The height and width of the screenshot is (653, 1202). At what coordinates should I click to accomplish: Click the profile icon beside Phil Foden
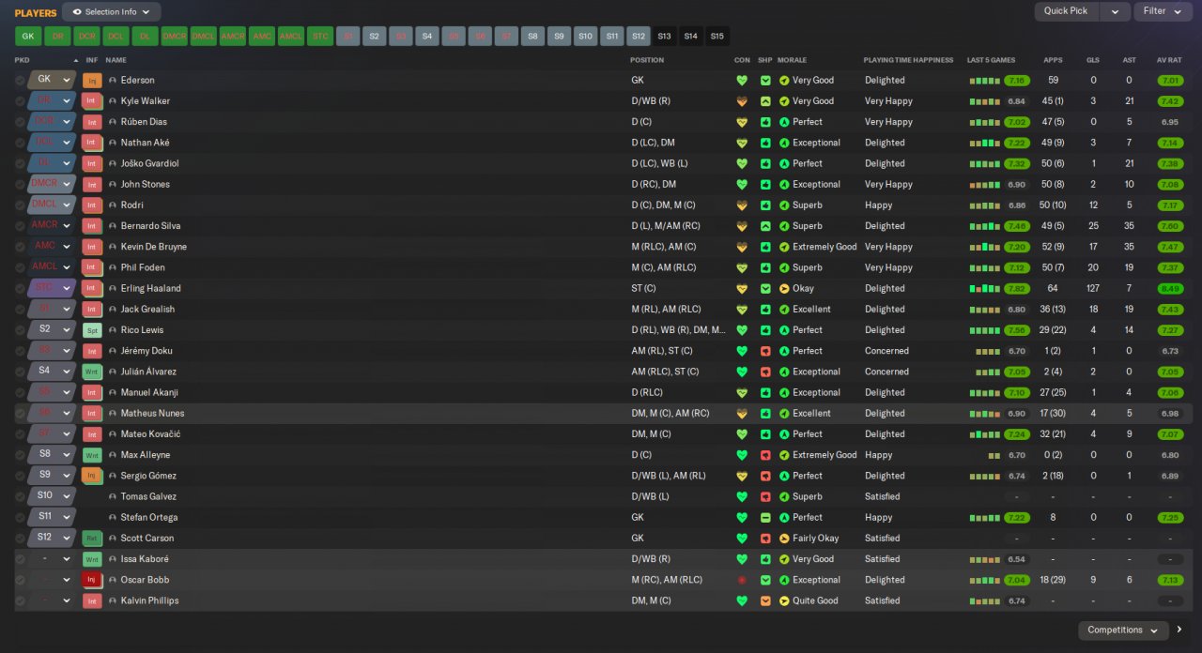[113, 267]
